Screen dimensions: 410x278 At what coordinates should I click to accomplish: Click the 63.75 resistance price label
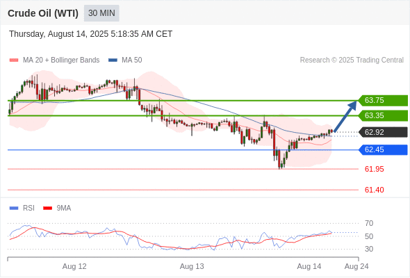click(383, 100)
